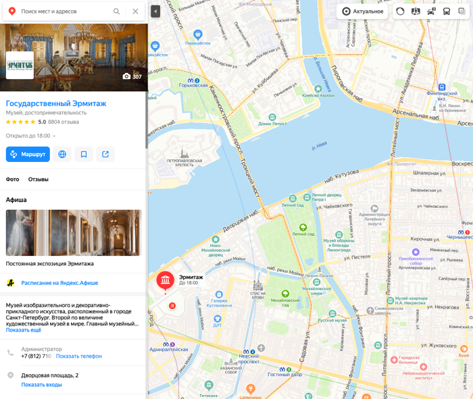Toggle the public transport bus layer

coord(447,11)
